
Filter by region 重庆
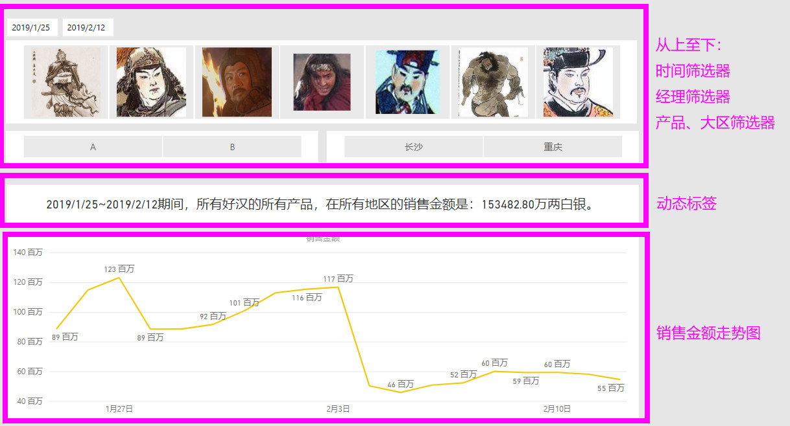click(x=553, y=147)
